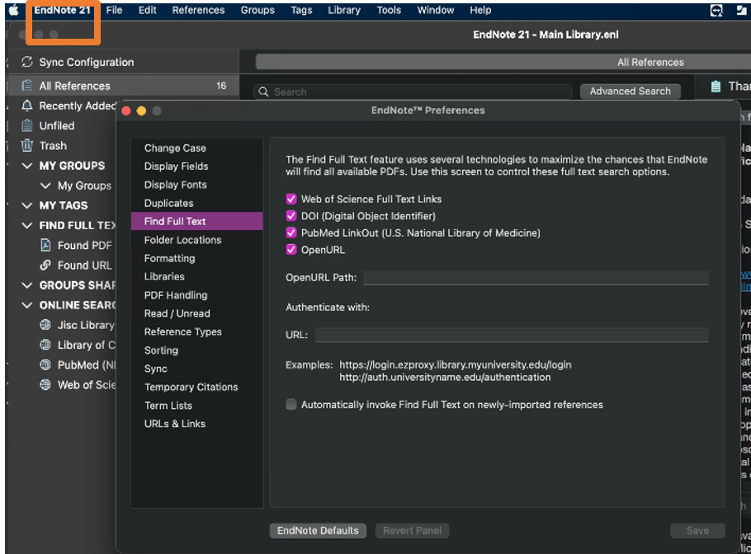Screen dimensions: 751x554
Task: Open the Tools menu in menu bar
Action: (x=389, y=11)
